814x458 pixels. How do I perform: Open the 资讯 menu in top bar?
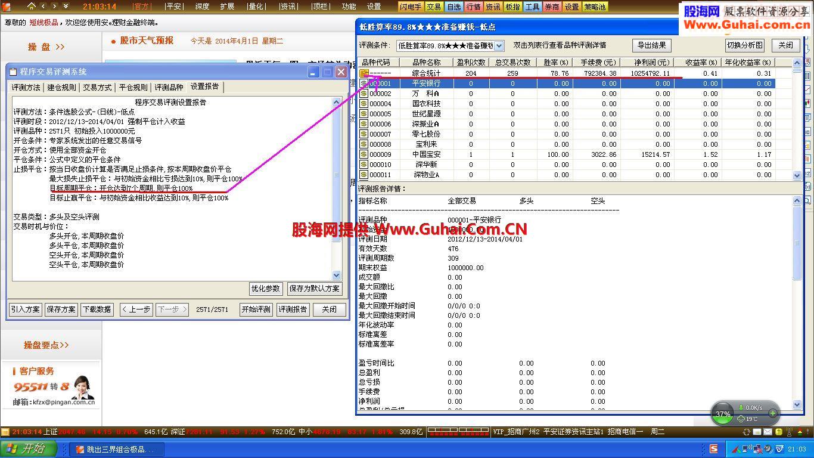pos(288,7)
